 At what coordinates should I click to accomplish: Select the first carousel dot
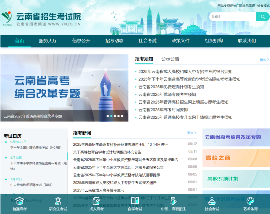point(107,116)
